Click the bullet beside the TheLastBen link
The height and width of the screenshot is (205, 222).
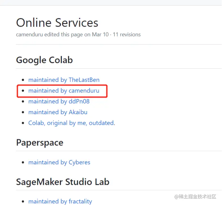[22, 80]
